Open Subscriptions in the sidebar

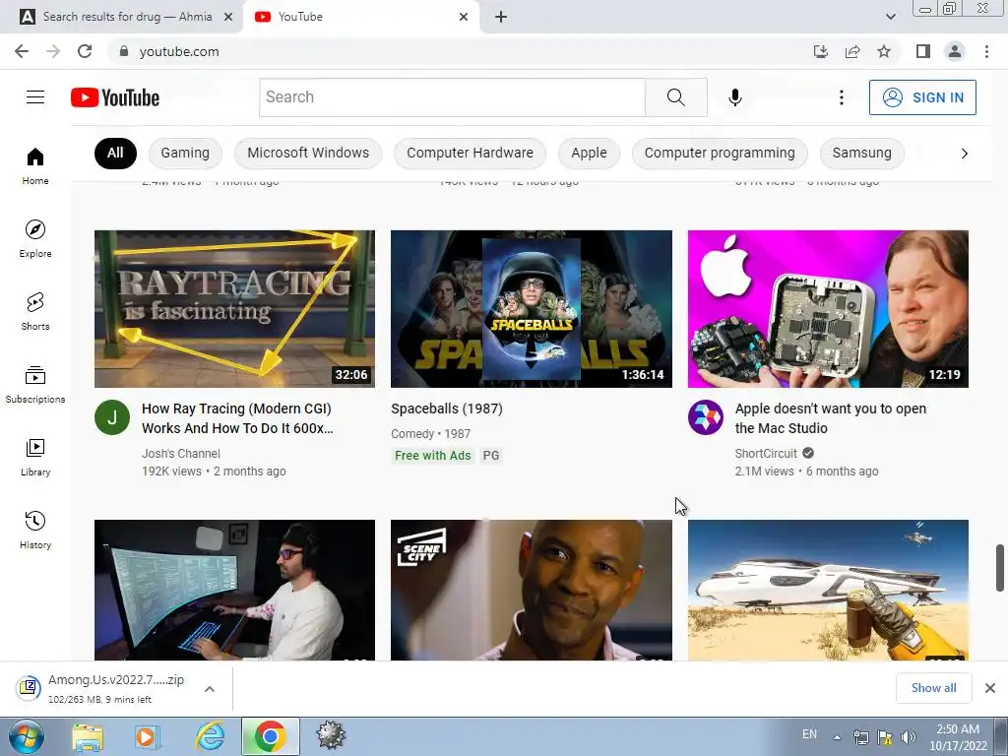35,385
